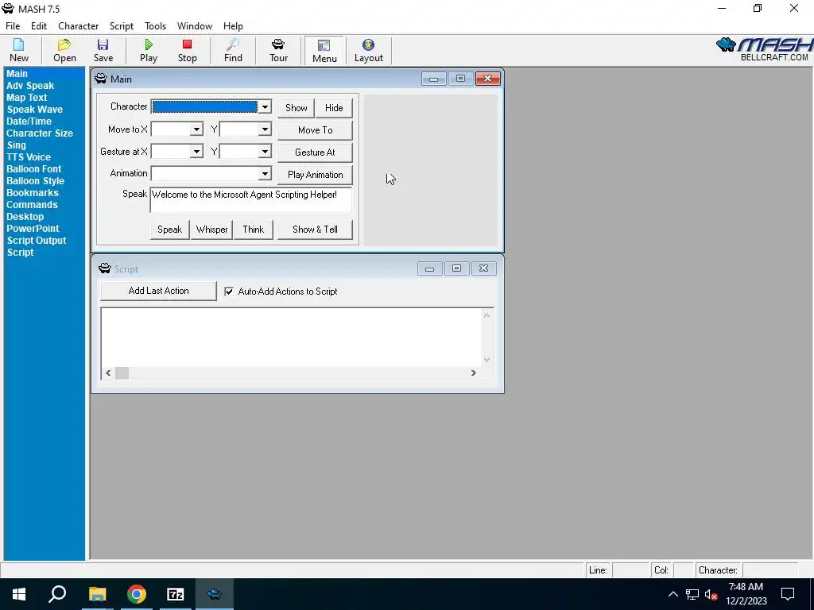Click the Windows Start button
The height and width of the screenshot is (610, 814).
click(19, 594)
